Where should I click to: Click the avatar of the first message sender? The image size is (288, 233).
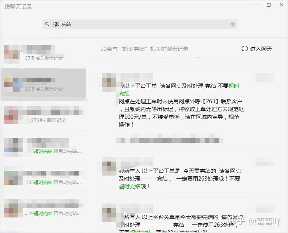pos(109,82)
